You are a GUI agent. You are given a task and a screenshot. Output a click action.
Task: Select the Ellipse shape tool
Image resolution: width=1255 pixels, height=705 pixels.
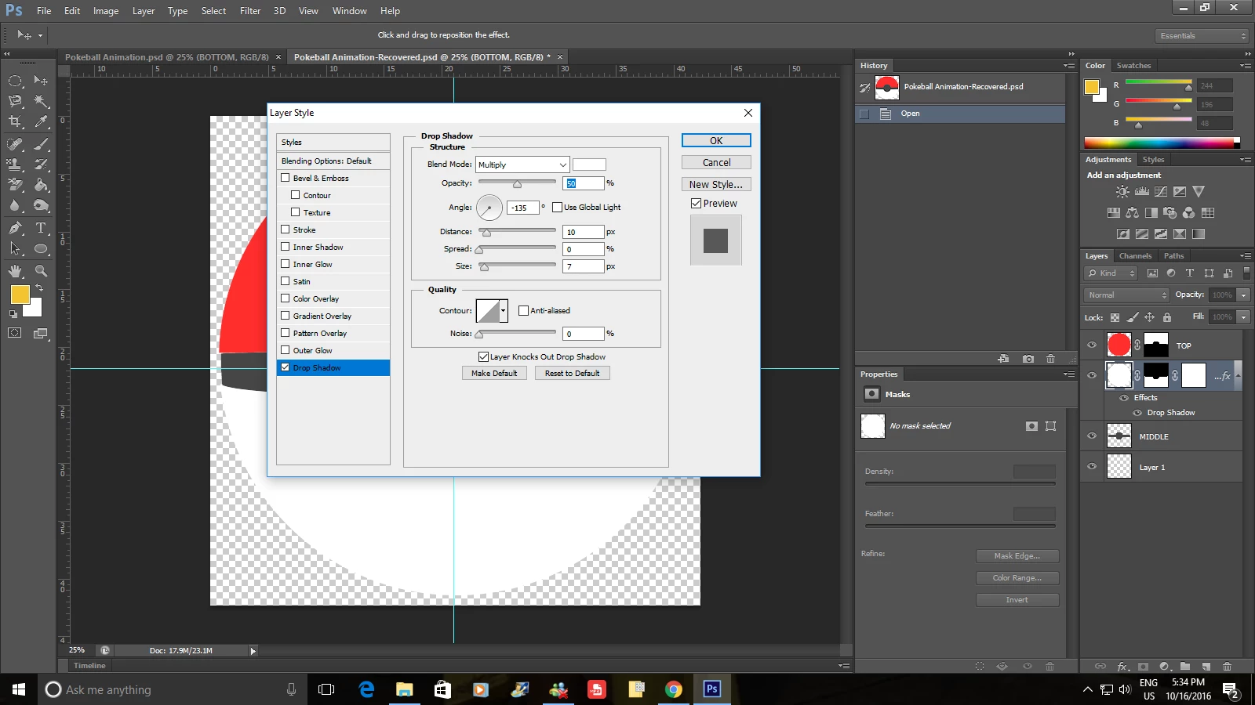coord(41,249)
